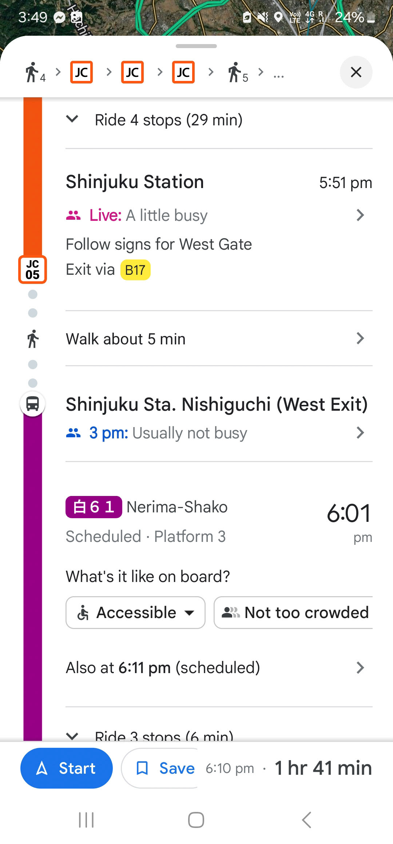Tap the first JC train line badge
This screenshot has width=393, height=844.
[82, 72]
